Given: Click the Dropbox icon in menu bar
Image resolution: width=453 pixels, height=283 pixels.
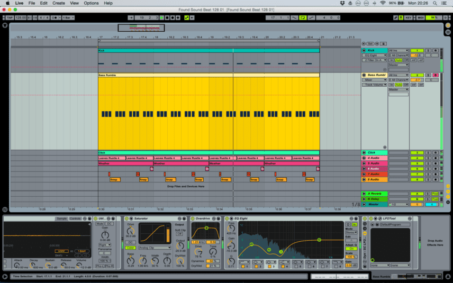Looking at the screenshot, I should (342, 3).
